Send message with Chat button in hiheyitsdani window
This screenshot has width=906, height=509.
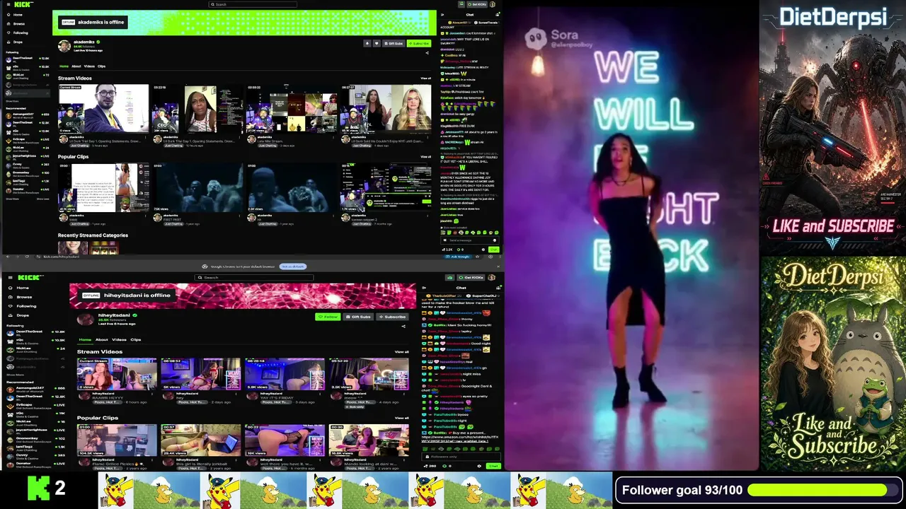click(x=493, y=466)
